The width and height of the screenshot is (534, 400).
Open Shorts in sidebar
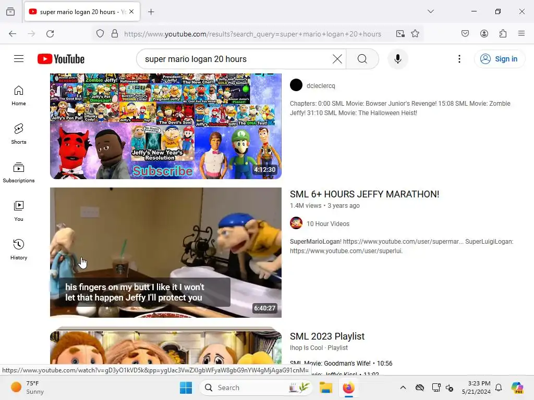19,134
